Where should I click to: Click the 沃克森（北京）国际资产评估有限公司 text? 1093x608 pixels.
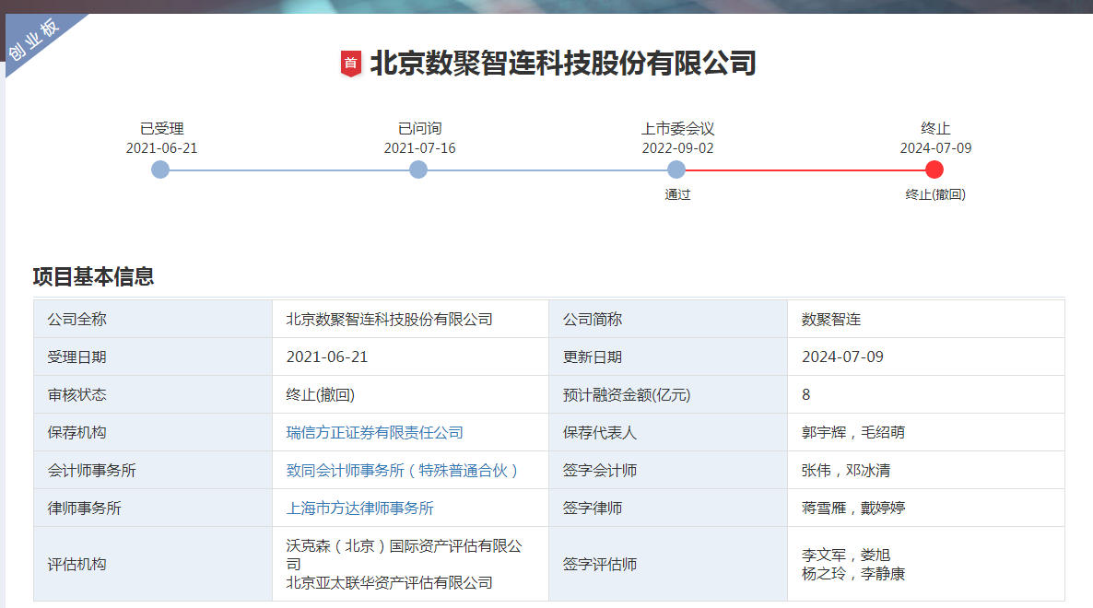(404, 555)
